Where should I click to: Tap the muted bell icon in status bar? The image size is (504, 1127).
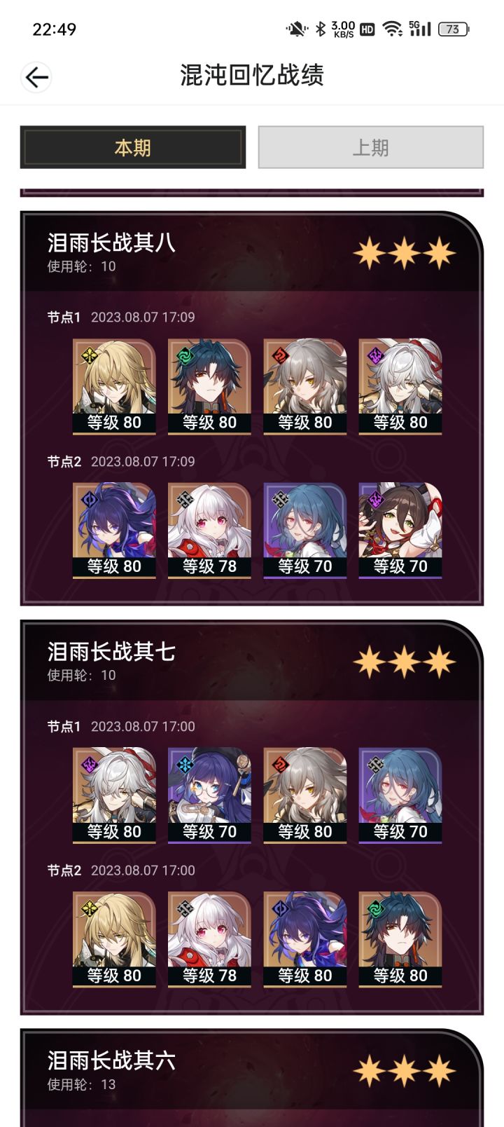click(297, 29)
